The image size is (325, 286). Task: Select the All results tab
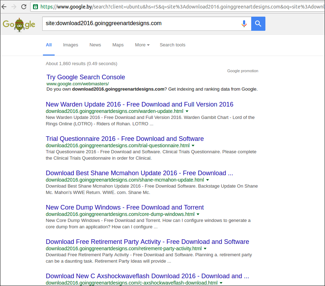(49, 45)
